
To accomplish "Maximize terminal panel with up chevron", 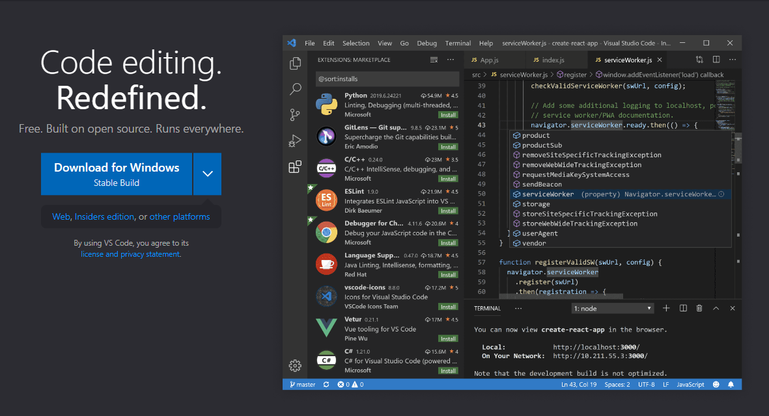I will coord(716,308).
